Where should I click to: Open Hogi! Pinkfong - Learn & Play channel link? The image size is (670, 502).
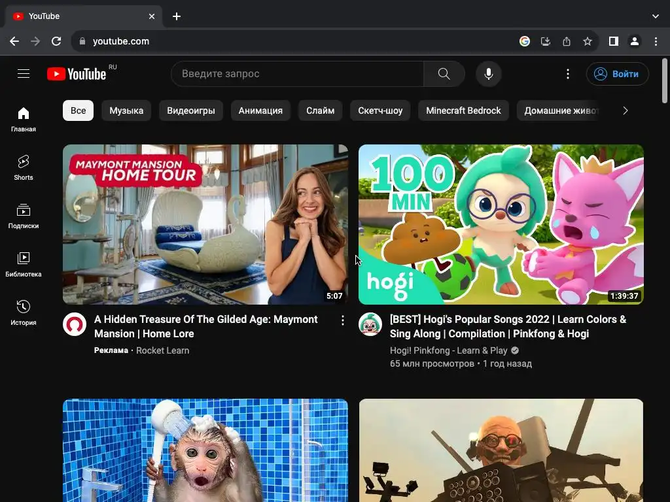(449, 350)
